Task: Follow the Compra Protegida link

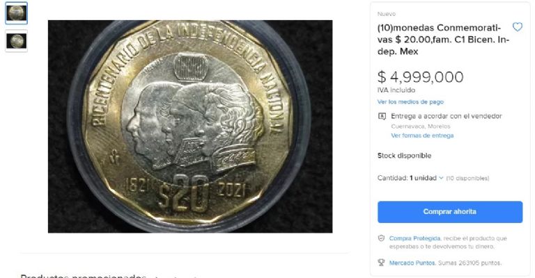Action: (414, 238)
